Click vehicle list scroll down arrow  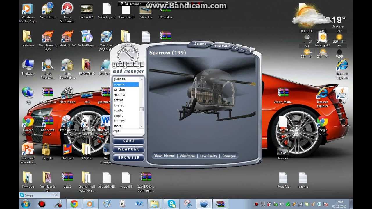point(142,126)
